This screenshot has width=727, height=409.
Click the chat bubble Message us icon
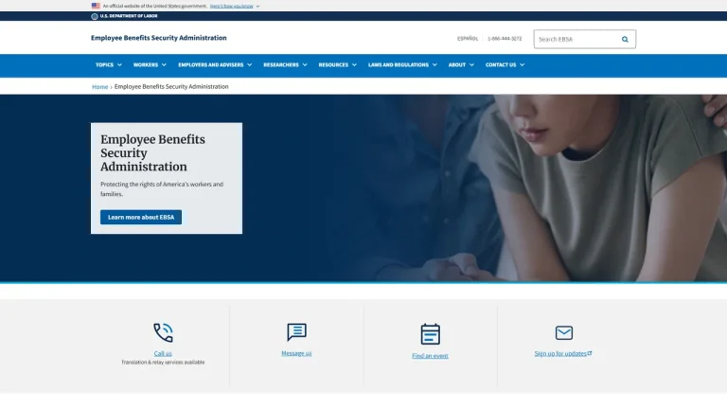click(x=296, y=332)
